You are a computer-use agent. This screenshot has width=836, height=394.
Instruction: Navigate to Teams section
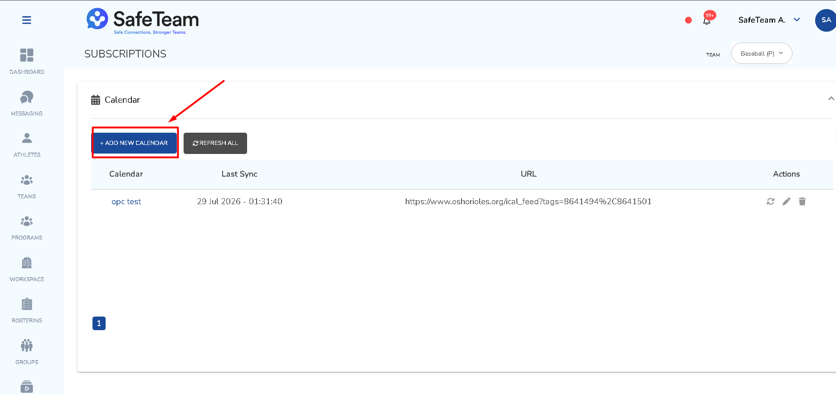tap(27, 186)
